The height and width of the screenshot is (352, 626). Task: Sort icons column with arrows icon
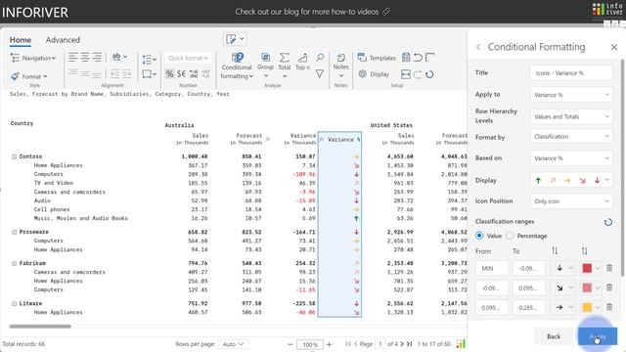[555, 251]
